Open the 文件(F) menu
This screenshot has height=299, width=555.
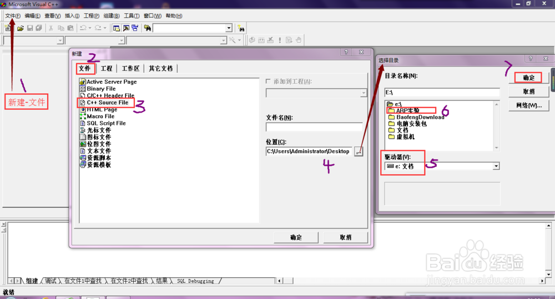click(x=13, y=16)
